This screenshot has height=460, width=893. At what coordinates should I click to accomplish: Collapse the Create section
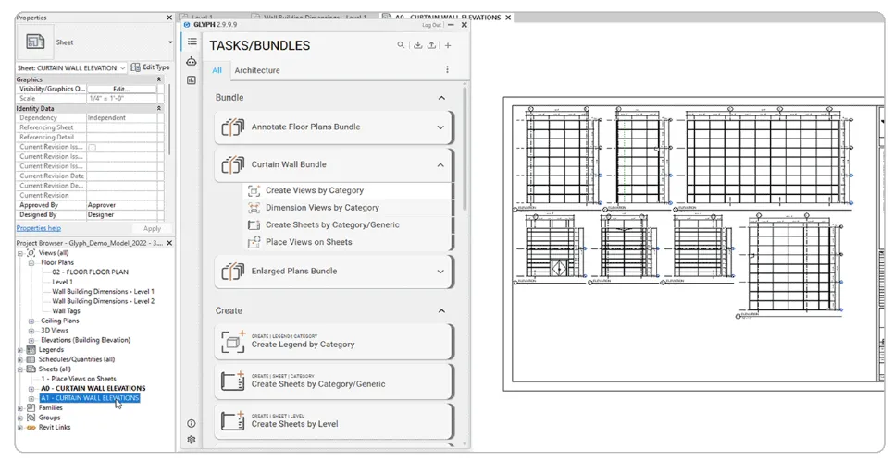441,311
